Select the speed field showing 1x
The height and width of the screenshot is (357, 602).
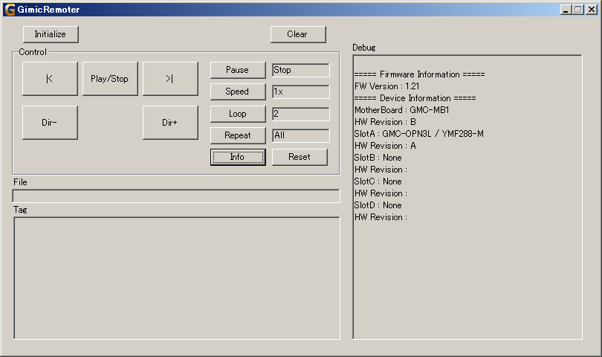pos(300,92)
